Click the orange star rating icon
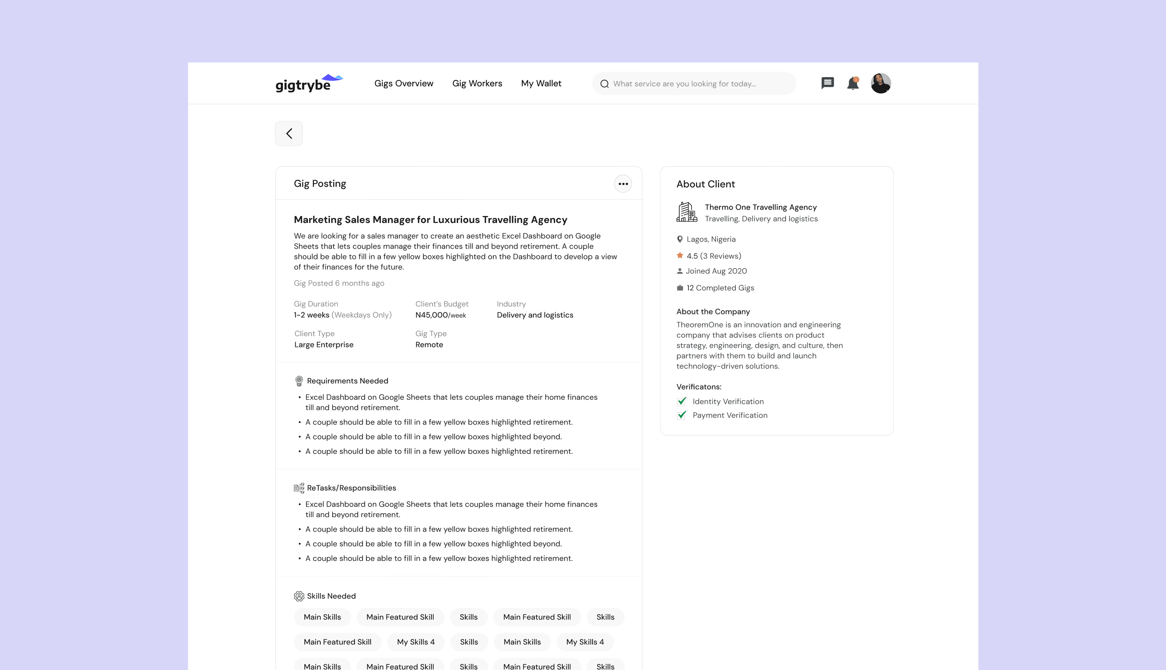 [680, 255]
